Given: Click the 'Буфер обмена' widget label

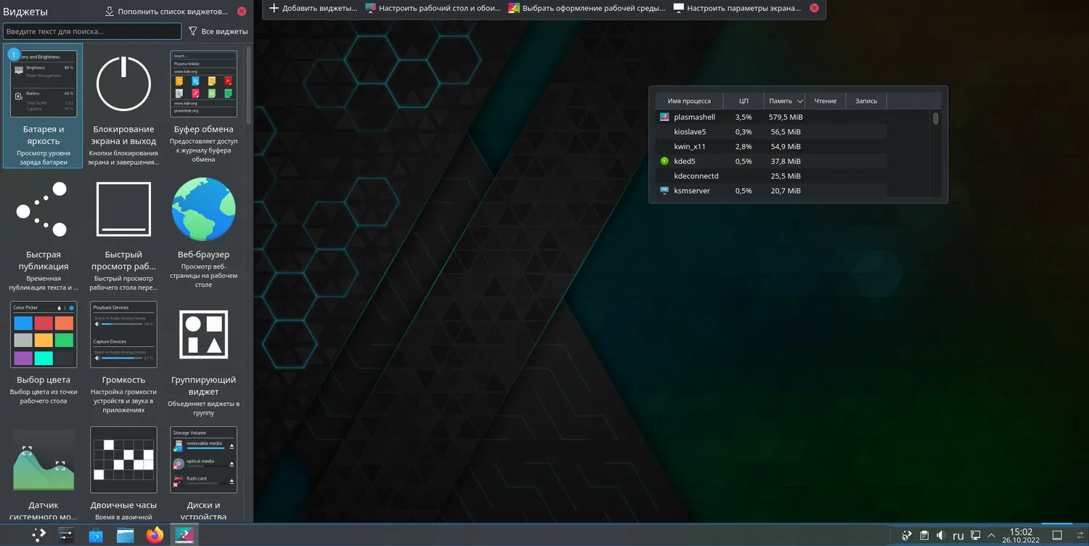Looking at the screenshot, I should click(x=203, y=129).
